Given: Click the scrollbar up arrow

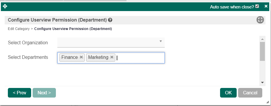Looking at the screenshot, I should click(x=262, y=39).
